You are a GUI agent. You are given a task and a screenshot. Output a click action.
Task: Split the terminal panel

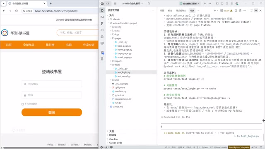[236, 10]
